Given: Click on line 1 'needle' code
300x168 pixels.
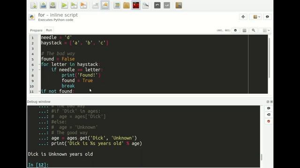Looking at the screenshot, I should [56, 37].
